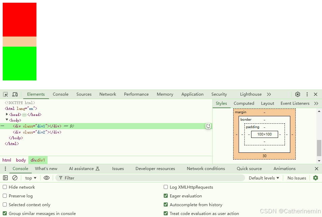Open the top context dropdown
322x217 pixels.
click(x=31, y=178)
